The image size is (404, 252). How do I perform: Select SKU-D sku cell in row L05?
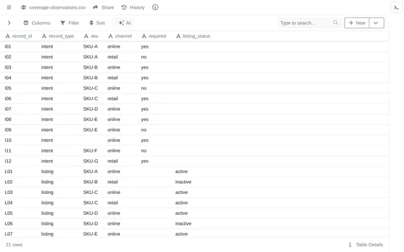point(90,213)
